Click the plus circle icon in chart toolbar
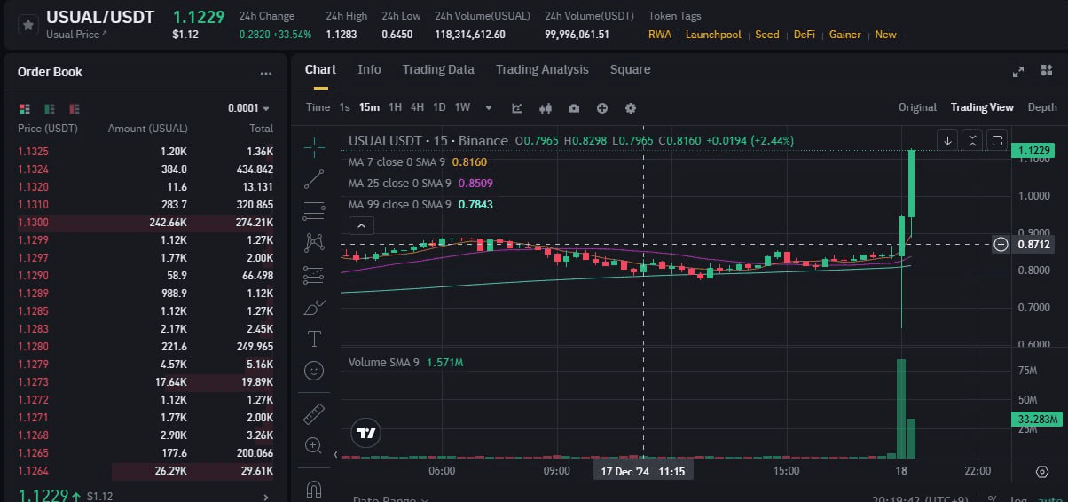This screenshot has height=502, width=1068. tap(602, 108)
